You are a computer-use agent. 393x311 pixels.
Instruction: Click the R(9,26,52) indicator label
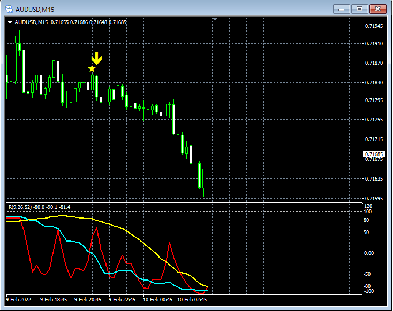point(39,207)
